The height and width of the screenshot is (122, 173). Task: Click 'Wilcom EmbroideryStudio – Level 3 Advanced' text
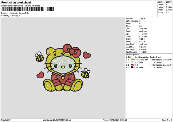pyautogui.click(x=20, y=6)
